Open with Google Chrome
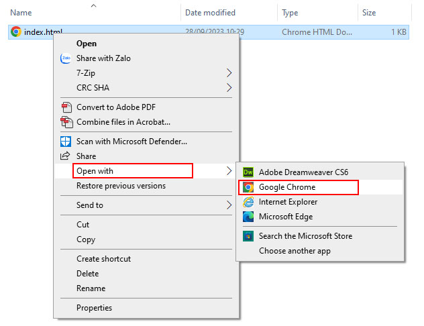This screenshot has width=424, height=326. pyautogui.click(x=287, y=187)
